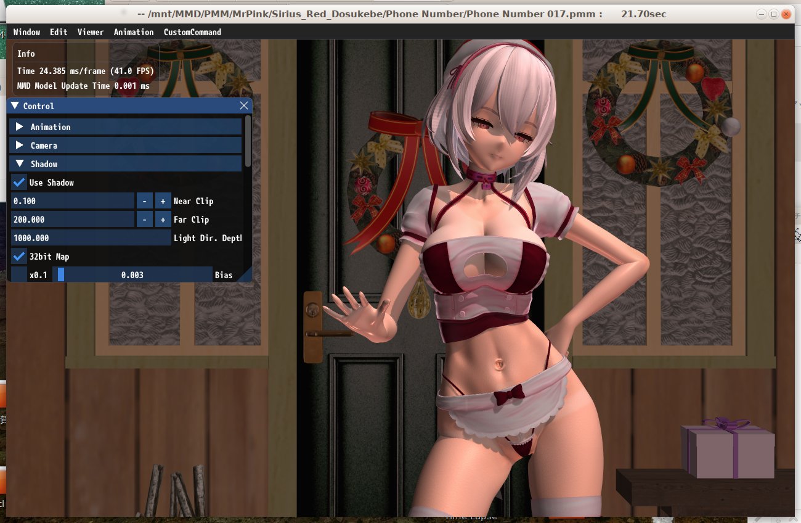Close the Control panel

point(244,106)
